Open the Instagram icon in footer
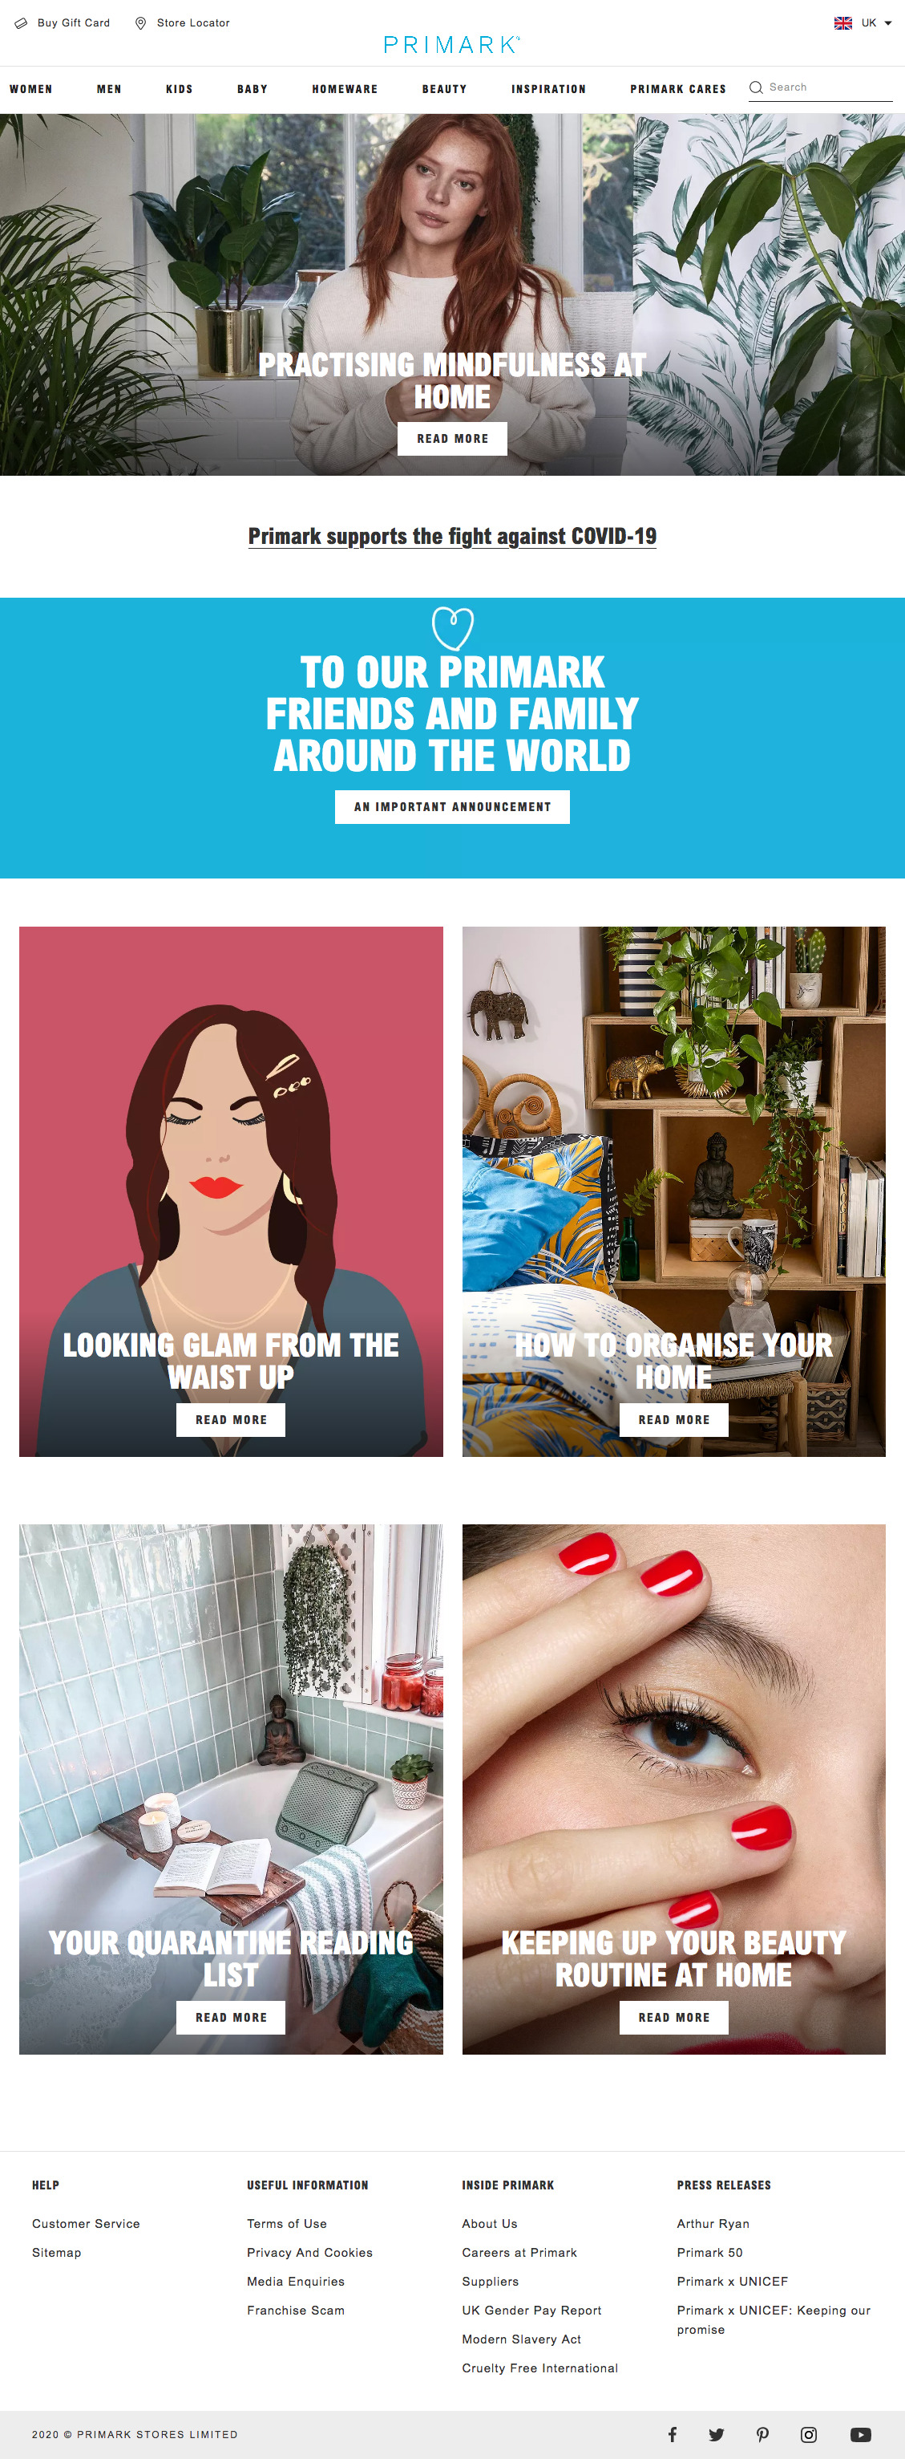Viewport: 905px width, 2459px height. tap(809, 2434)
